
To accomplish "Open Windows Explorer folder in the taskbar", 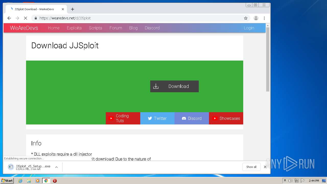I will pos(29,181).
